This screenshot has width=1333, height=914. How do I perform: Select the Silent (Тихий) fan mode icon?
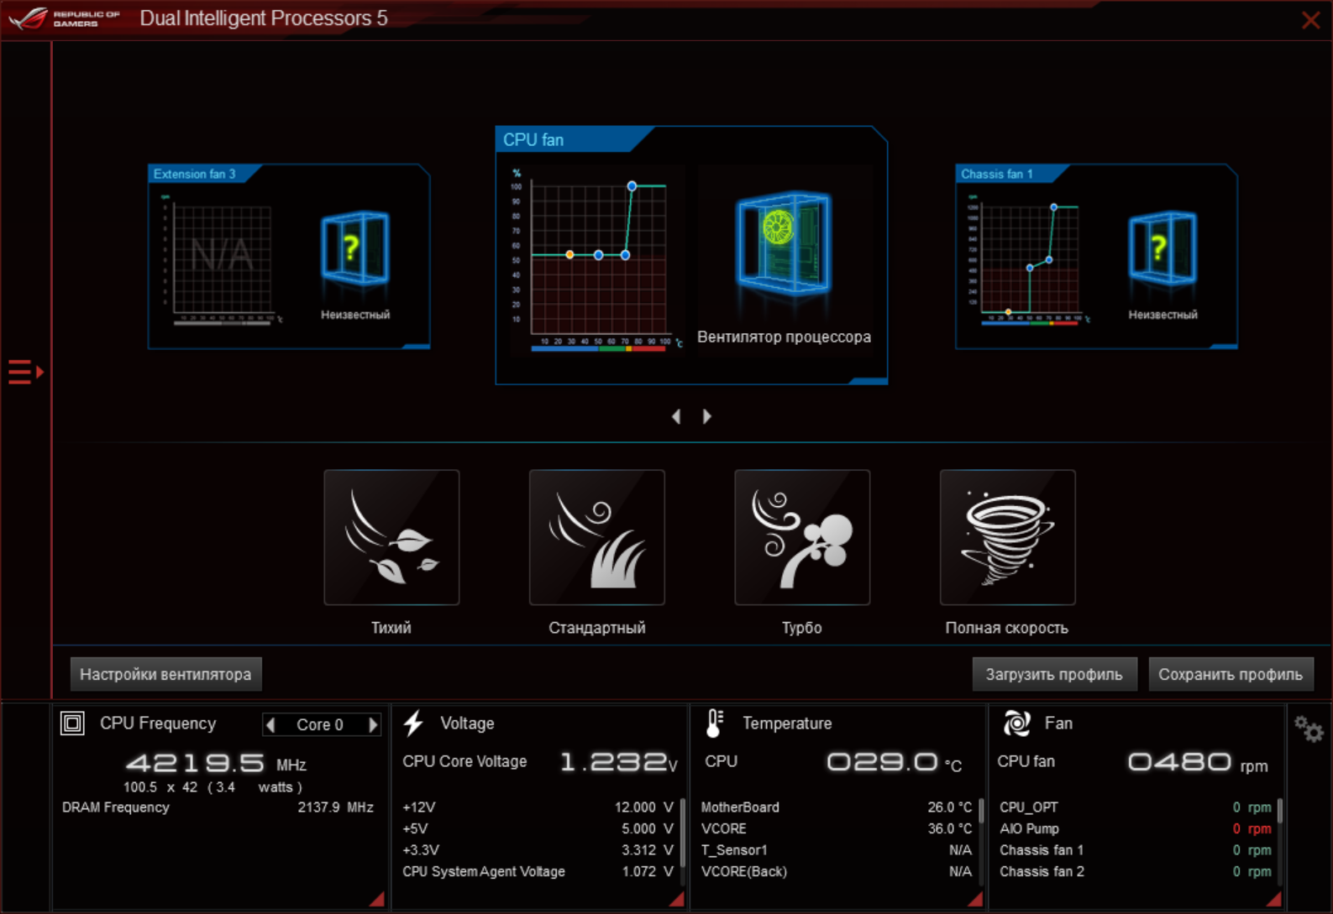391,537
